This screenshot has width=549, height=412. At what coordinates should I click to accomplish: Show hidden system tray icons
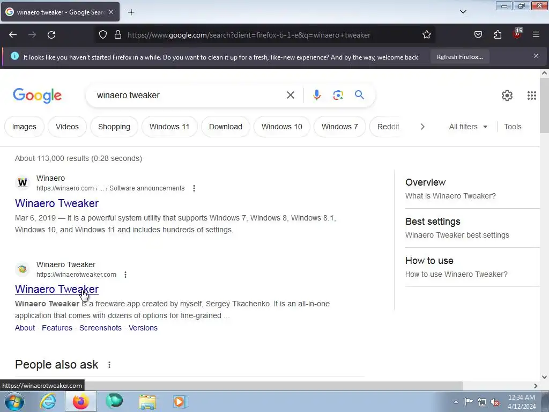pos(456,402)
